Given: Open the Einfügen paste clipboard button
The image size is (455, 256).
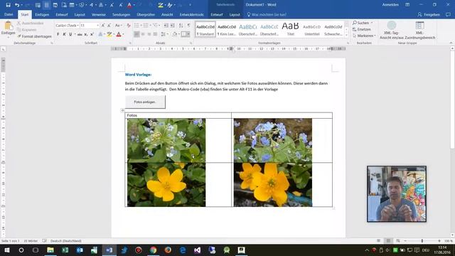Looking at the screenshot, I should pyautogui.click(x=8, y=28).
